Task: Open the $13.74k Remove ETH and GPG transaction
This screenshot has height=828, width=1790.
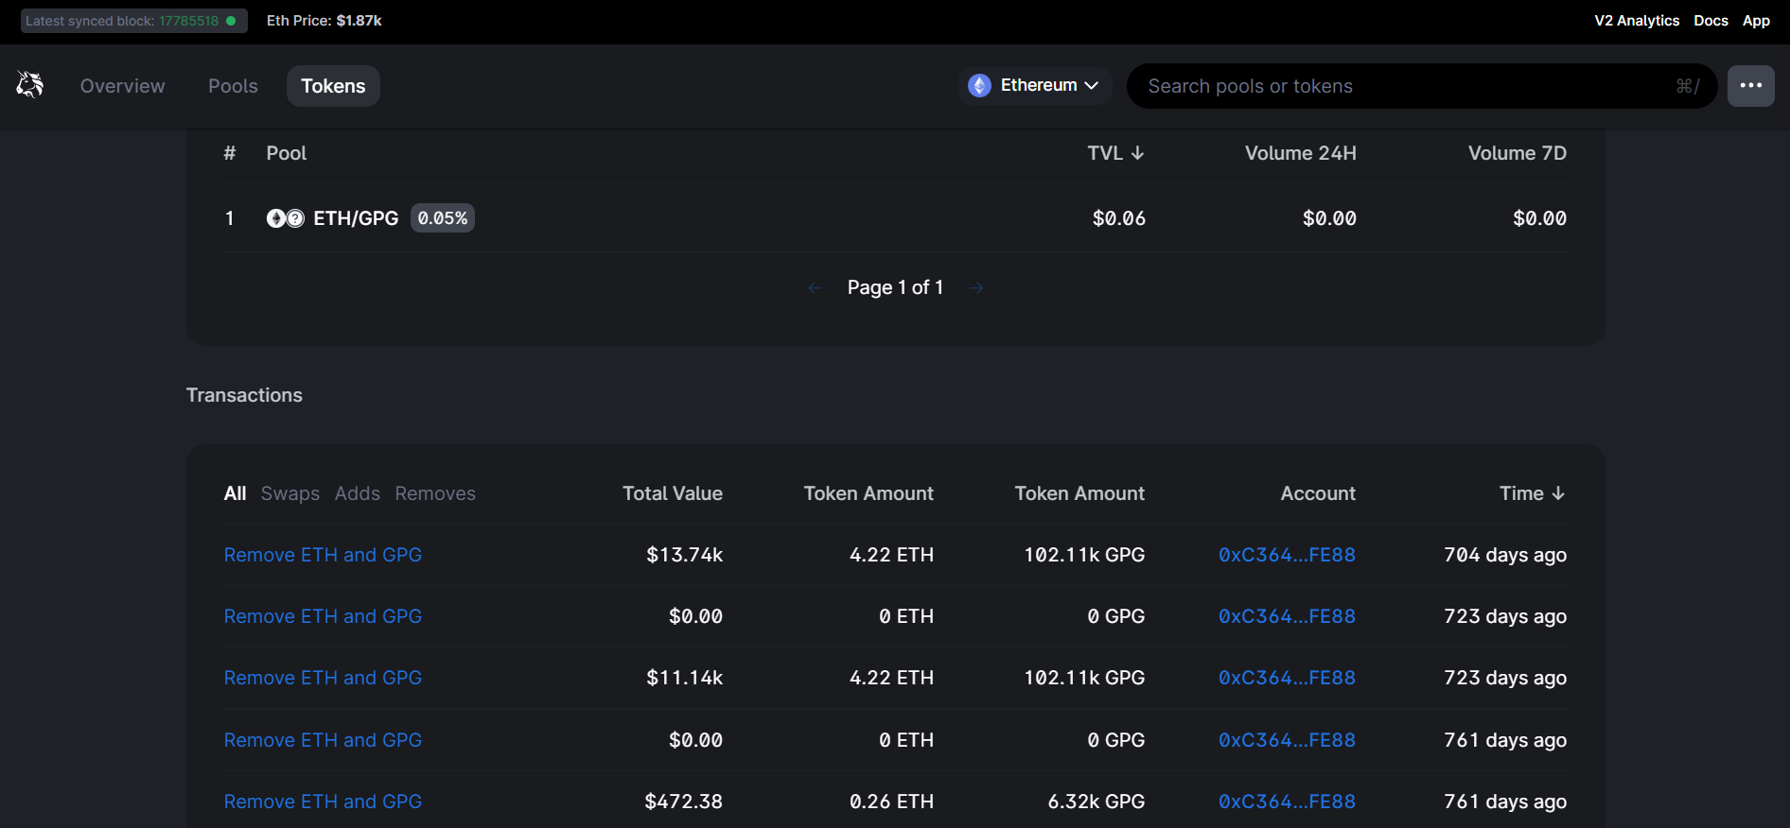Action: 323,555
